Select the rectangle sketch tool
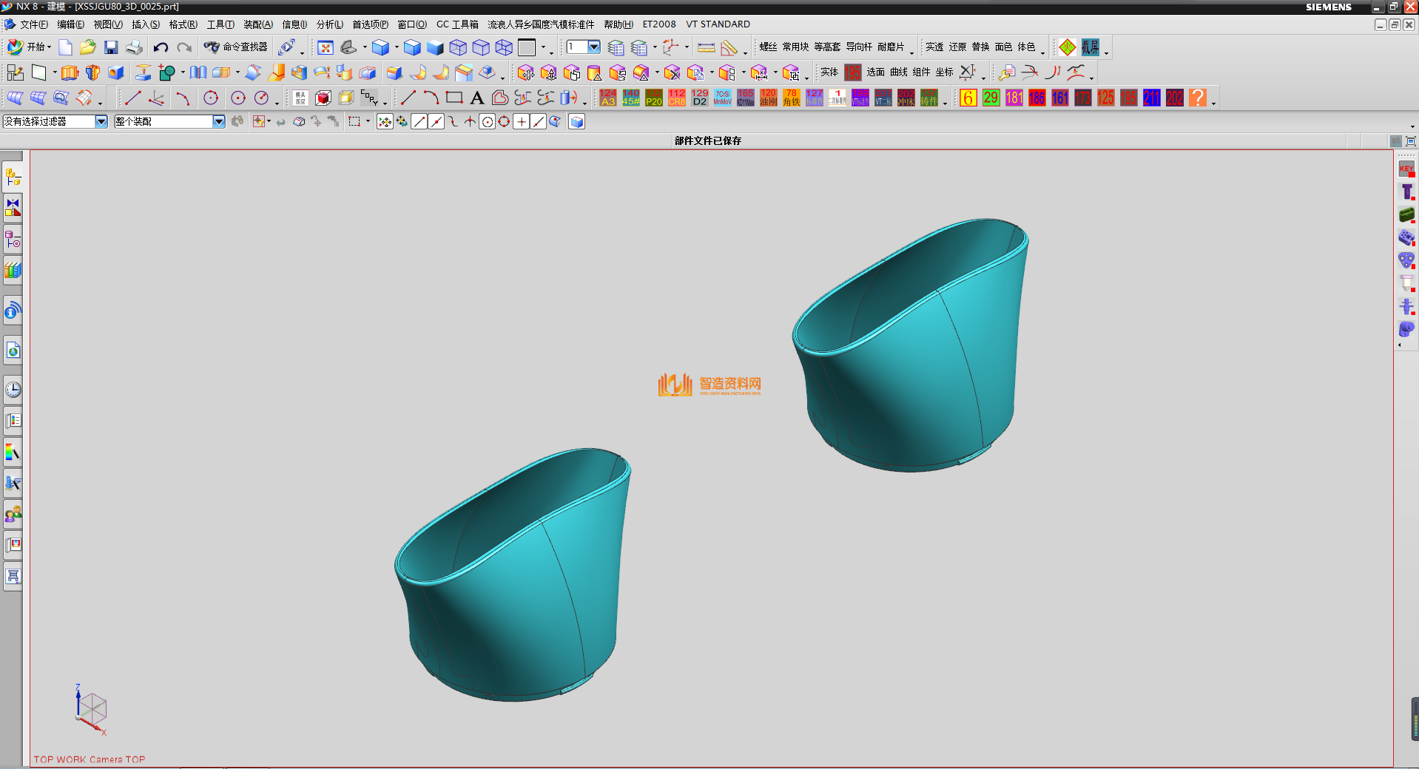 click(x=454, y=98)
